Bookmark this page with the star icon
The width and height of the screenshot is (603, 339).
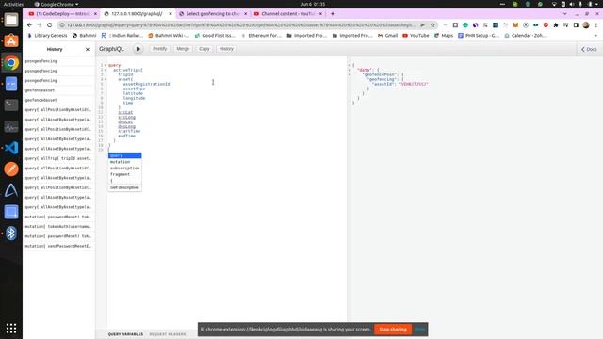(x=432, y=25)
